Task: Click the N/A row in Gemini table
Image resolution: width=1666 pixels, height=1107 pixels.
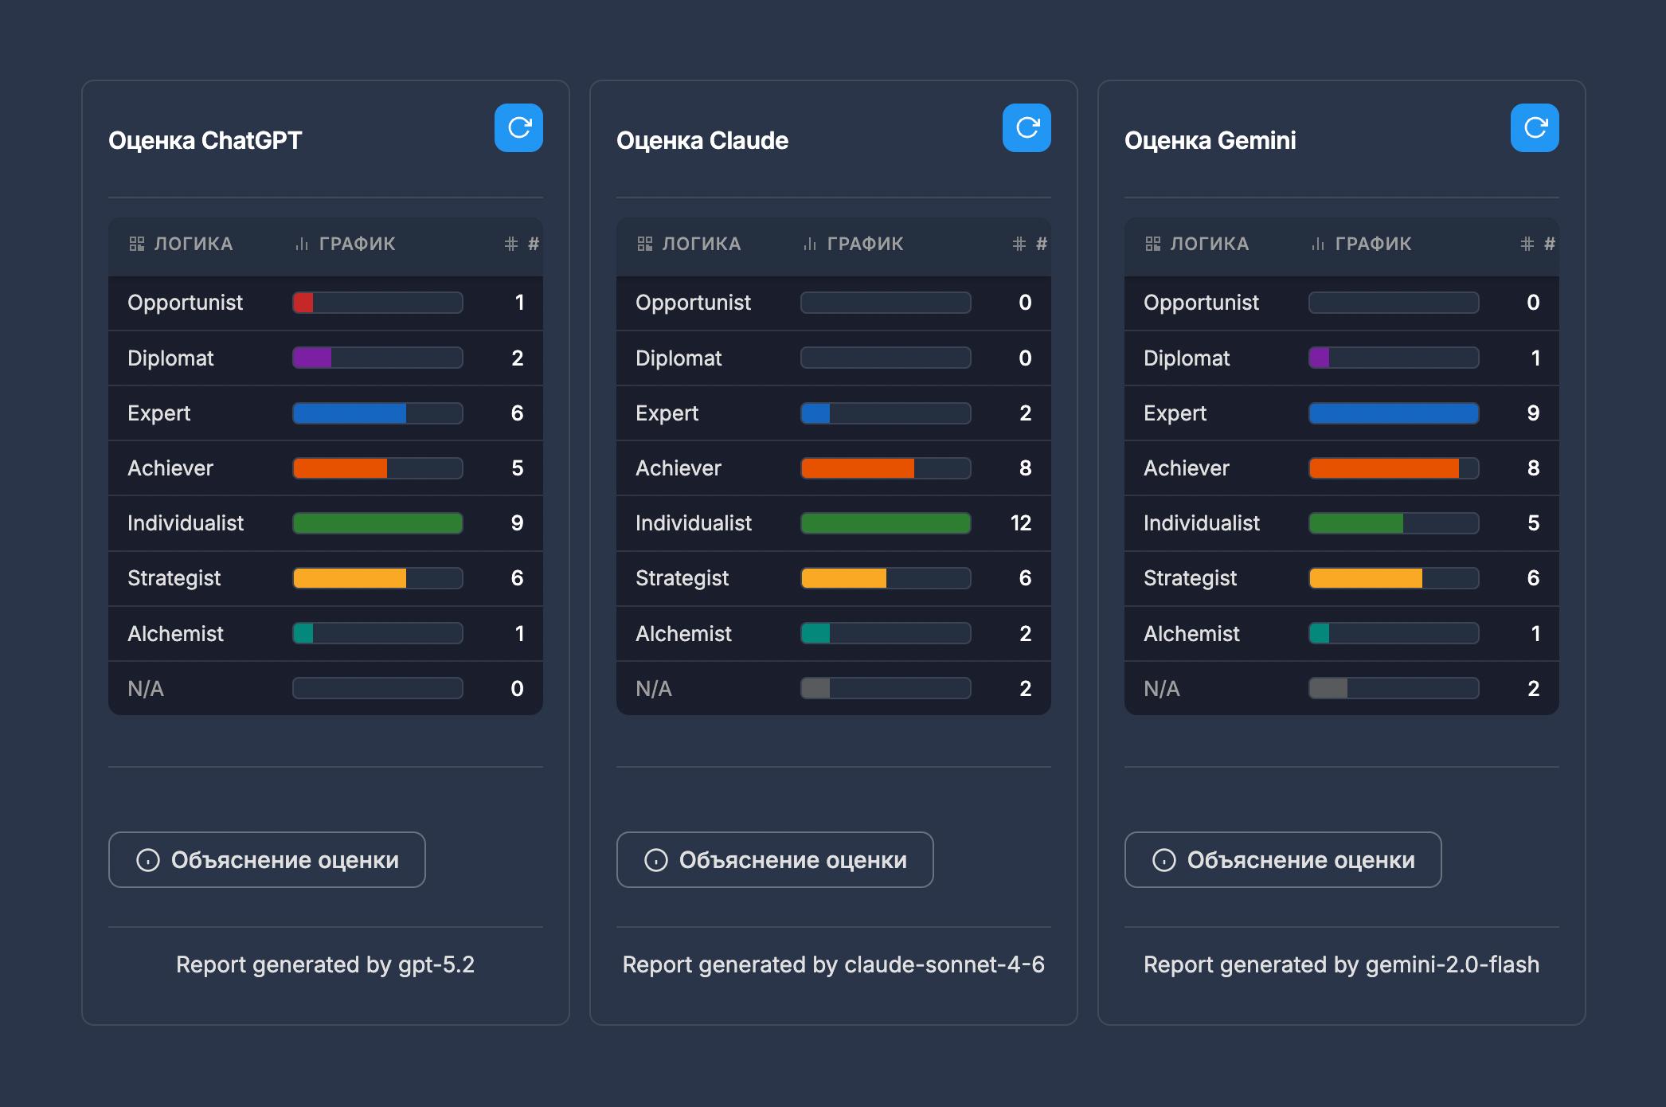Action: point(1162,689)
